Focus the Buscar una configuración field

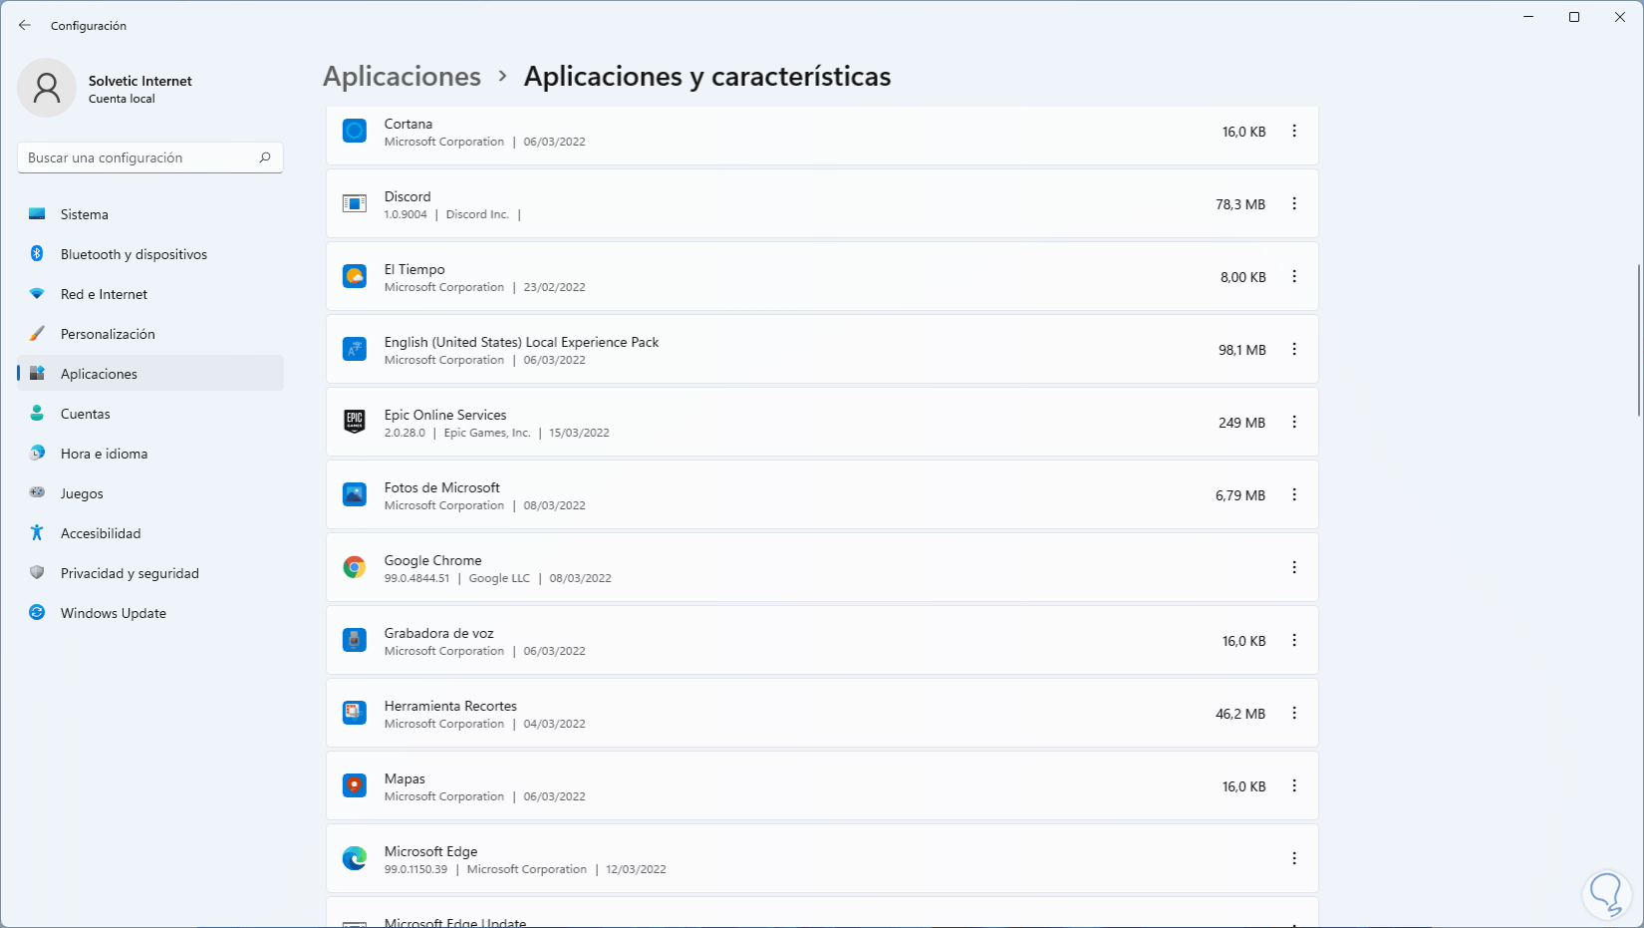pyautogui.click(x=137, y=157)
